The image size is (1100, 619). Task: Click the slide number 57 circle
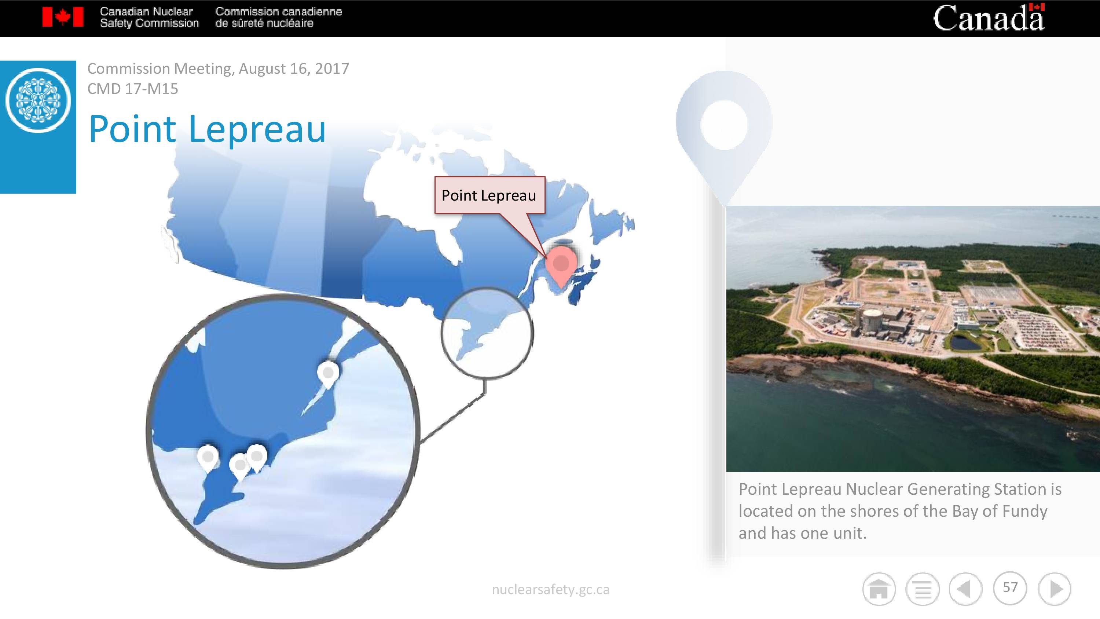pos(1010,588)
